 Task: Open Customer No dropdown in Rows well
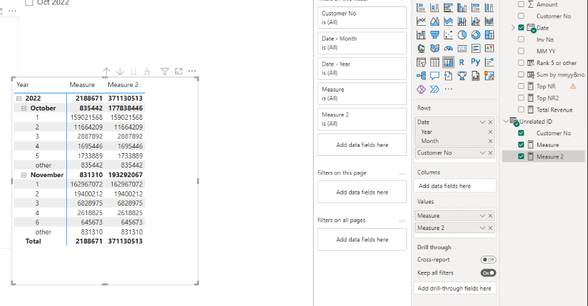(482, 153)
